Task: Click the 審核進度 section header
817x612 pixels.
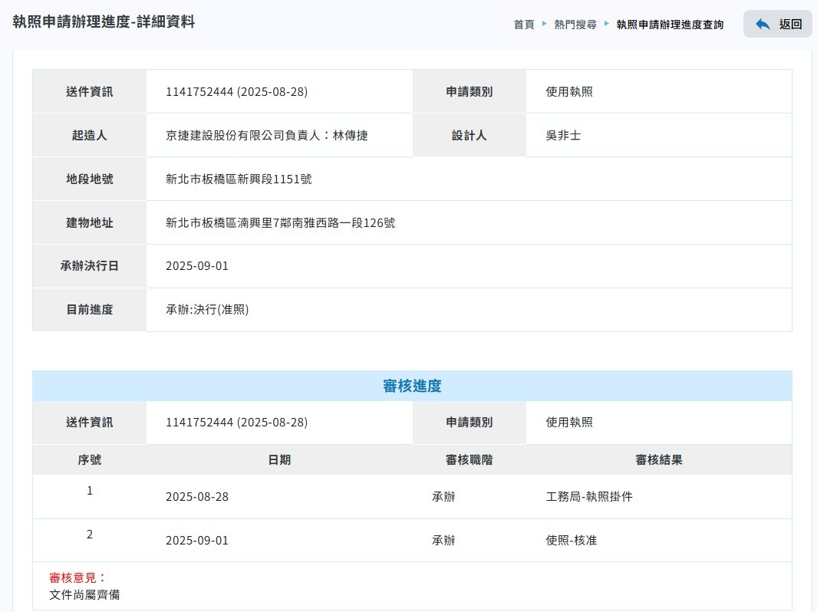Action: click(x=412, y=386)
